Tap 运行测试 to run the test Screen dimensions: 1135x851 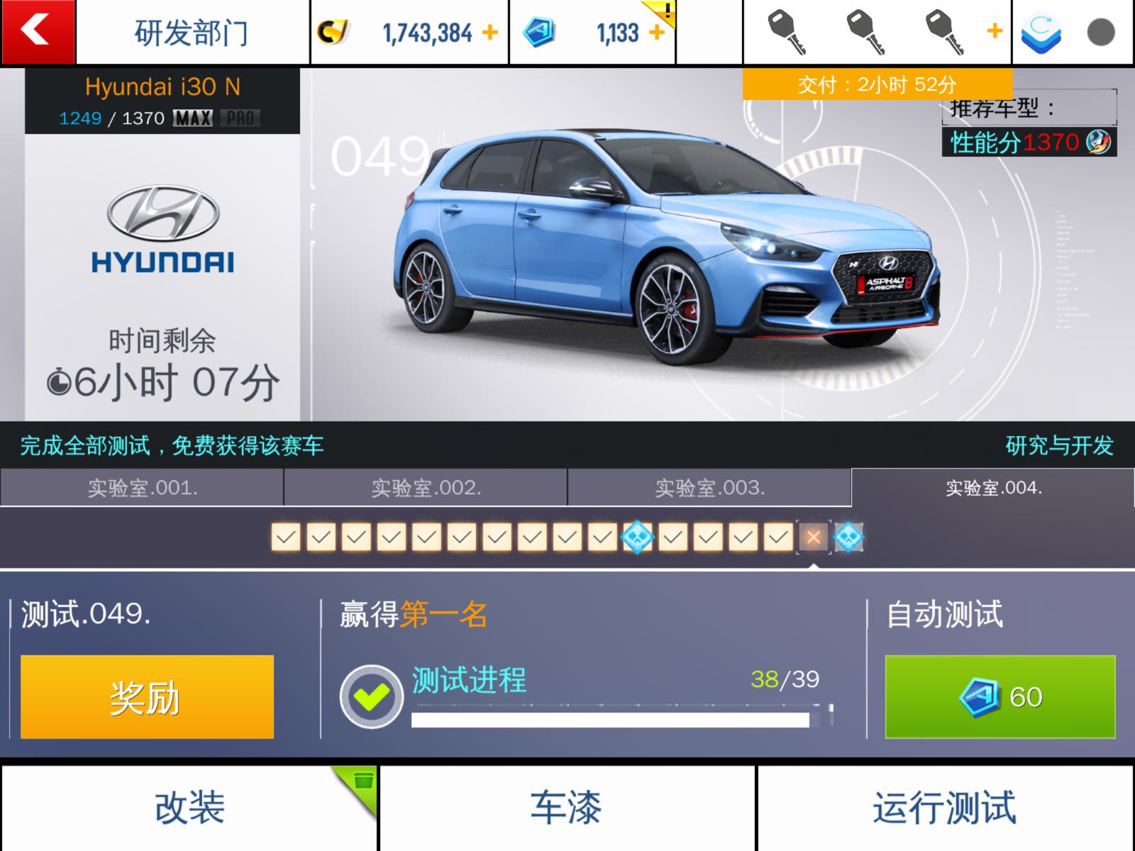click(946, 807)
